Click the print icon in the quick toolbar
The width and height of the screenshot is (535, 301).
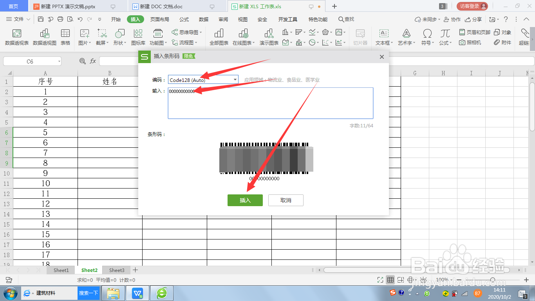(x=60, y=19)
